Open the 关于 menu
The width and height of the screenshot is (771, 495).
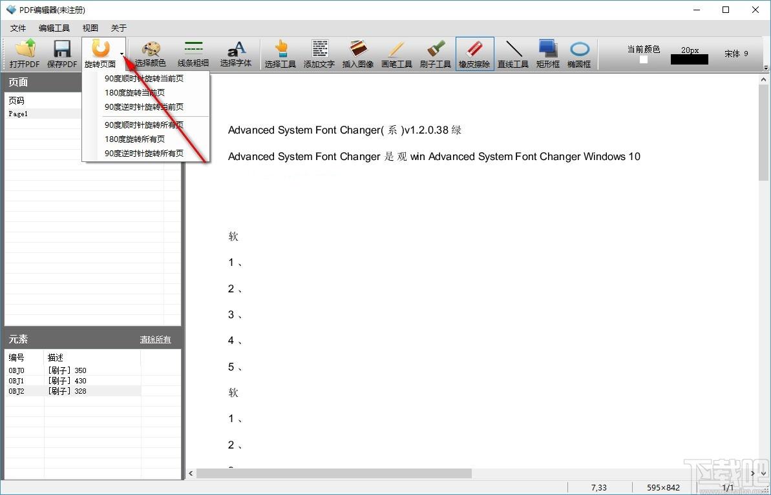point(118,28)
